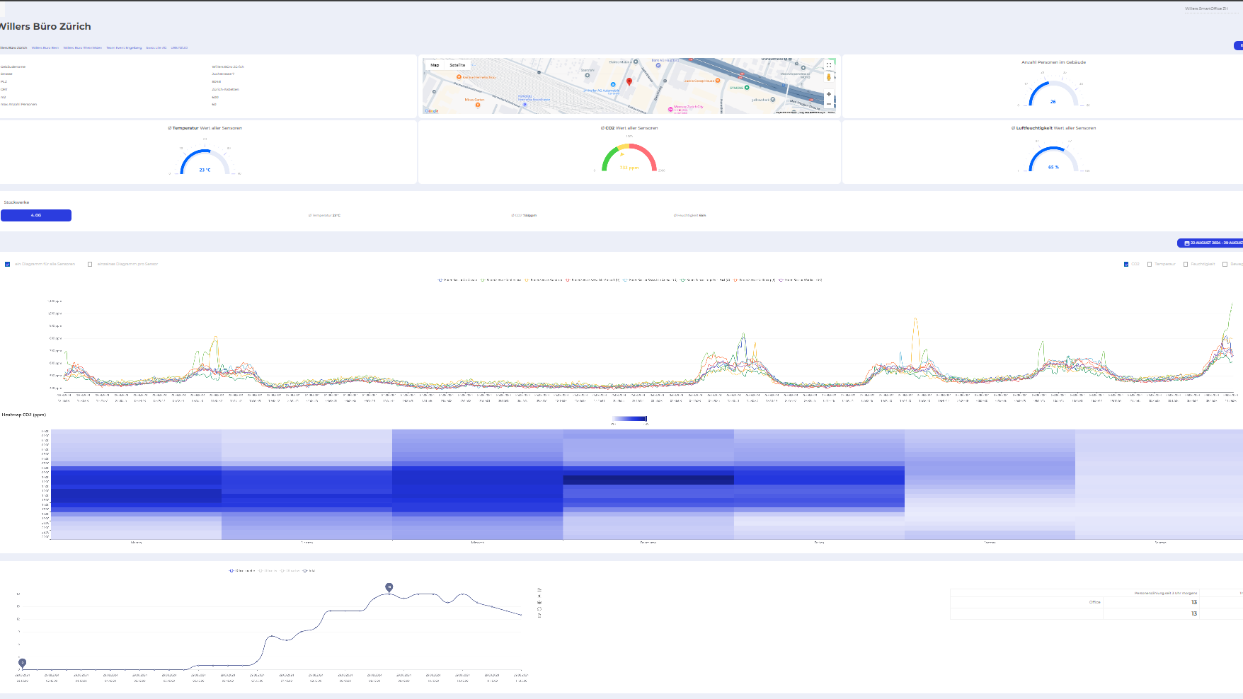Toggle the CO2 checkbox
1243x699 pixels.
pos(1126,264)
